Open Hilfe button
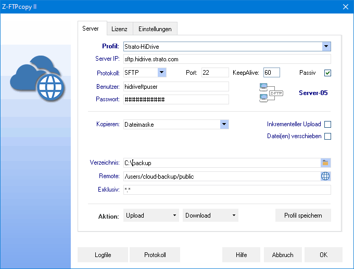The image size is (354, 269). tap(241, 254)
